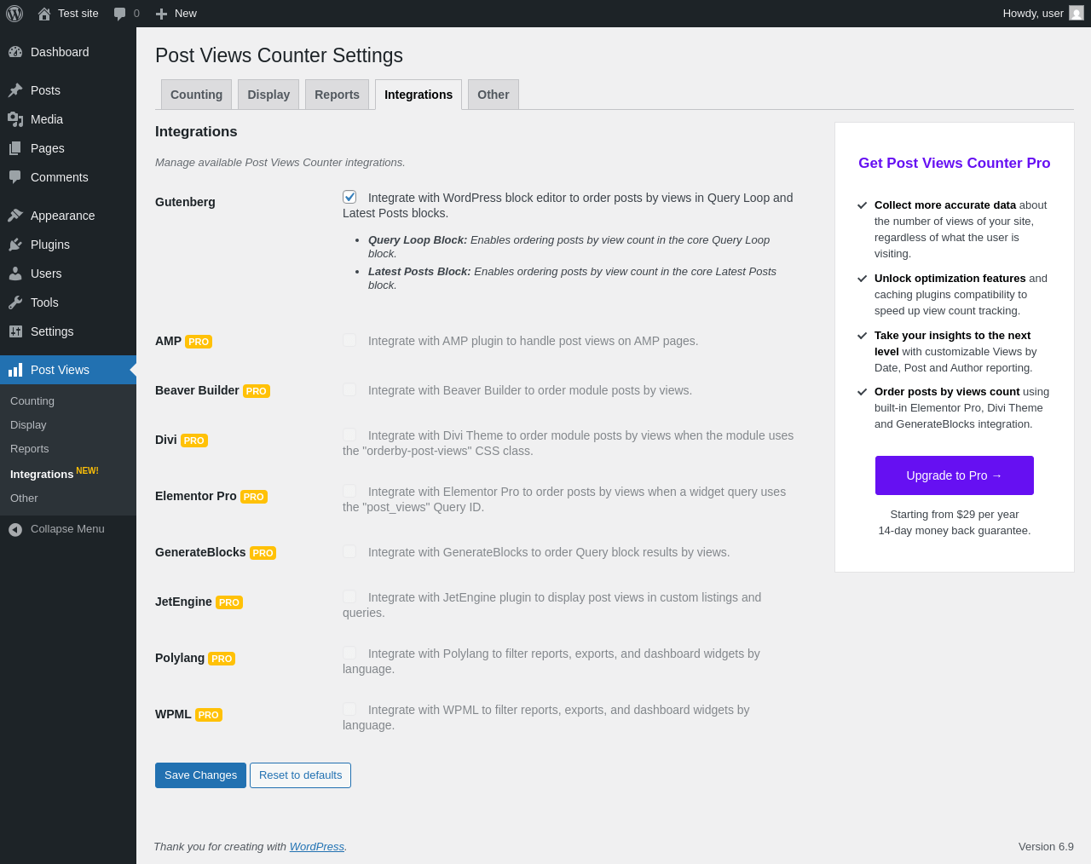The height and width of the screenshot is (864, 1091).
Task: Click the WordPress logo icon
Action: pos(14,14)
